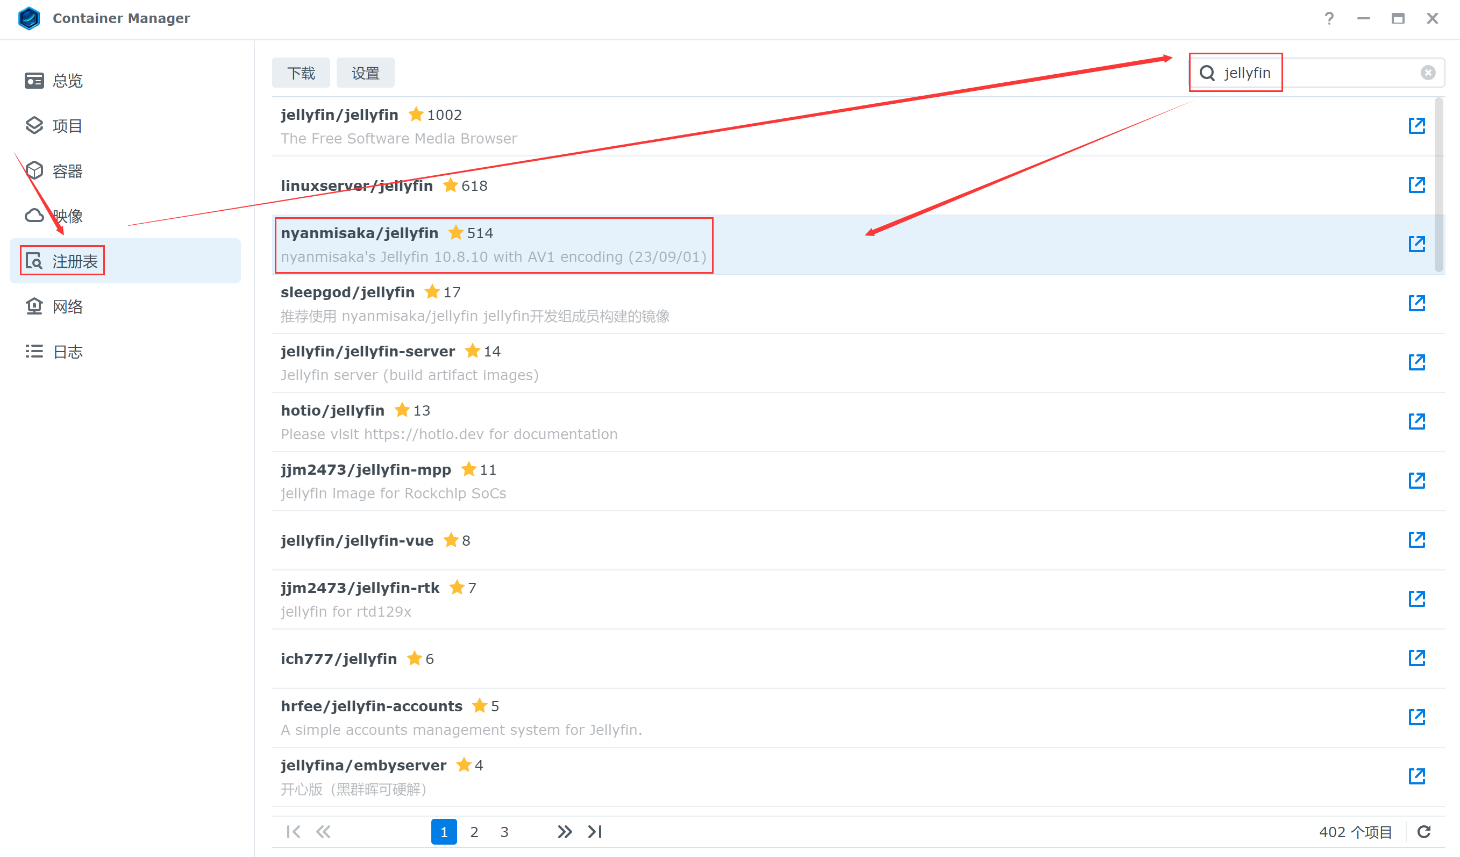The width and height of the screenshot is (1460, 857).
Task: Click the Container Manager logo icon
Action: coord(29,18)
